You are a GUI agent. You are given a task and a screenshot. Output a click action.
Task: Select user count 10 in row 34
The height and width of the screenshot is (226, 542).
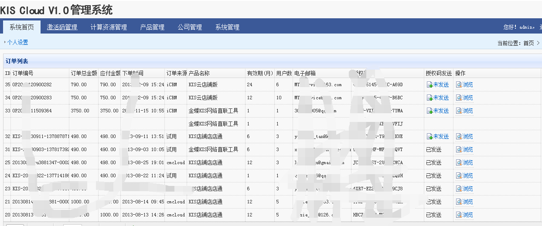(x=279, y=98)
